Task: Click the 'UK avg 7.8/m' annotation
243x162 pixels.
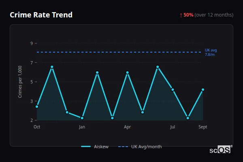Action: click(211, 52)
